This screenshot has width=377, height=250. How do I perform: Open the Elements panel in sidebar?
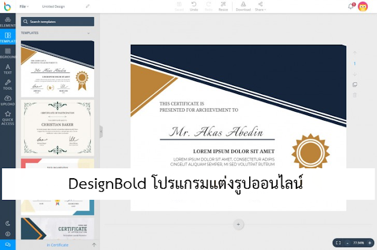8,22
